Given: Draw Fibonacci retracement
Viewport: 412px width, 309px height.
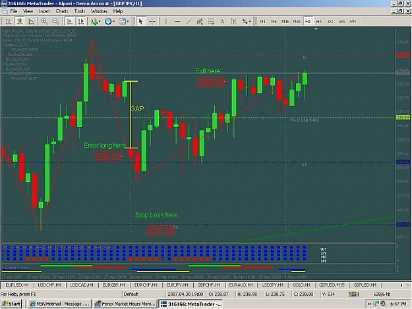Looking at the screenshot, I should (211, 22).
